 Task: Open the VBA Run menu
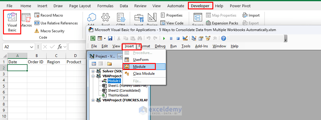tap(173, 46)
